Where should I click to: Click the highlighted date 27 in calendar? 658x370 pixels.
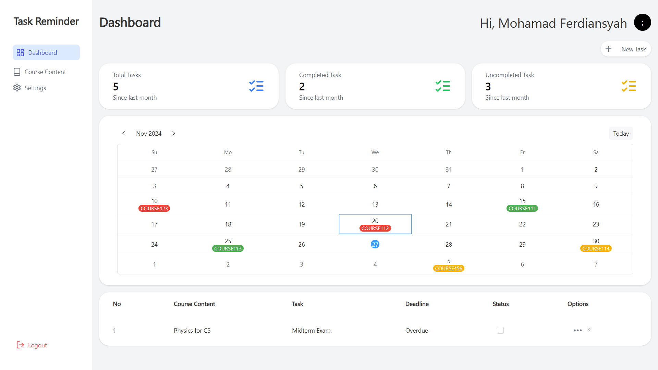(375, 244)
